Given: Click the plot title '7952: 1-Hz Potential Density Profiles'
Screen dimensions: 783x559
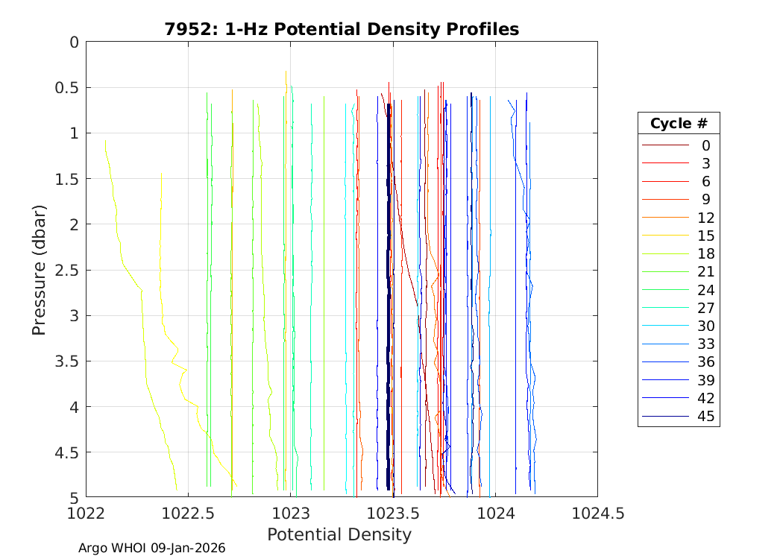Looking at the screenshot, I should coord(342,29).
